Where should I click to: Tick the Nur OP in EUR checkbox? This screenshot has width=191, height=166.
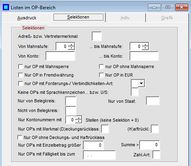tap(101, 75)
